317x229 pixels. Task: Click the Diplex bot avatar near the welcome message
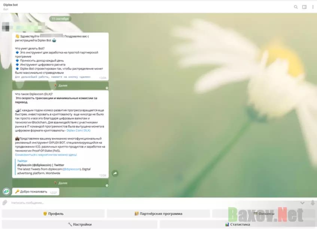[5, 191]
